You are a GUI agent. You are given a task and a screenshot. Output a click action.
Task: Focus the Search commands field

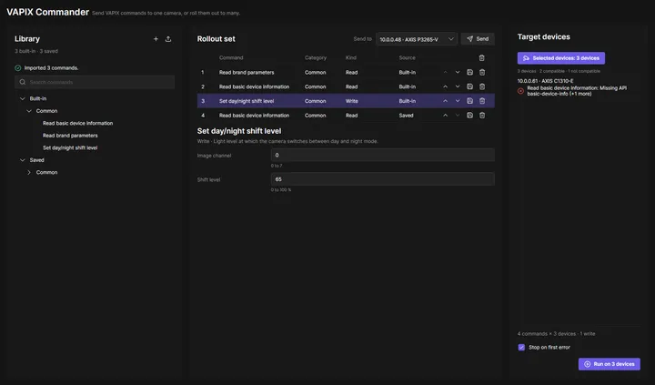click(95, 82)
